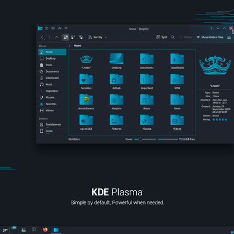The height and width of the screenshot is (234, 234).
Task: Click the keep above arrow in titlebar
Action: [x=60, y=28]
